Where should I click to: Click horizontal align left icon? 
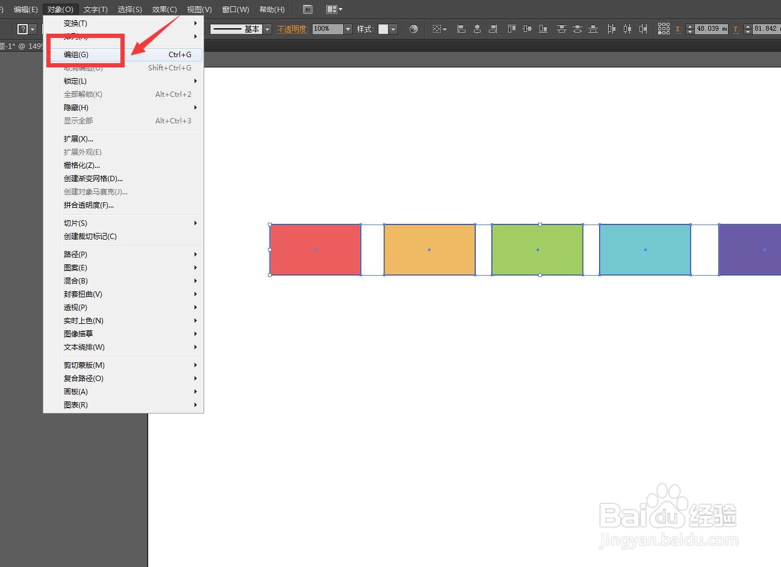(462, 29)
